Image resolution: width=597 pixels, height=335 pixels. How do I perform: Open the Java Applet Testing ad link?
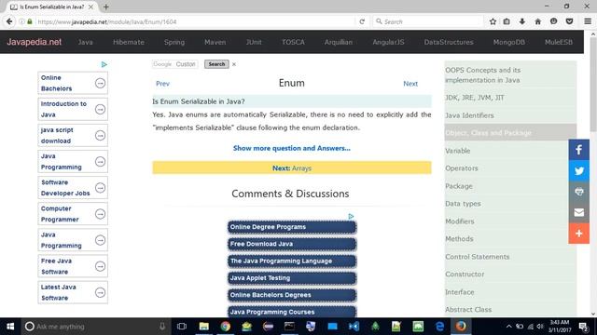292,278
